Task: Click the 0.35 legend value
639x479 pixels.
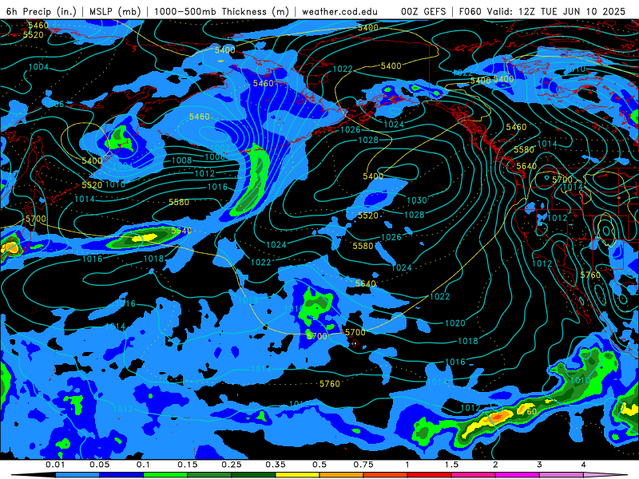Action: tap(276, 465)
